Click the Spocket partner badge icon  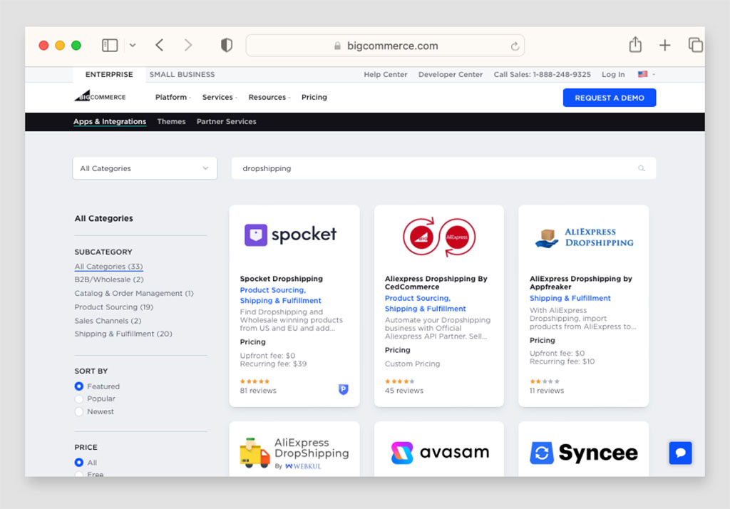pos(344,389)
